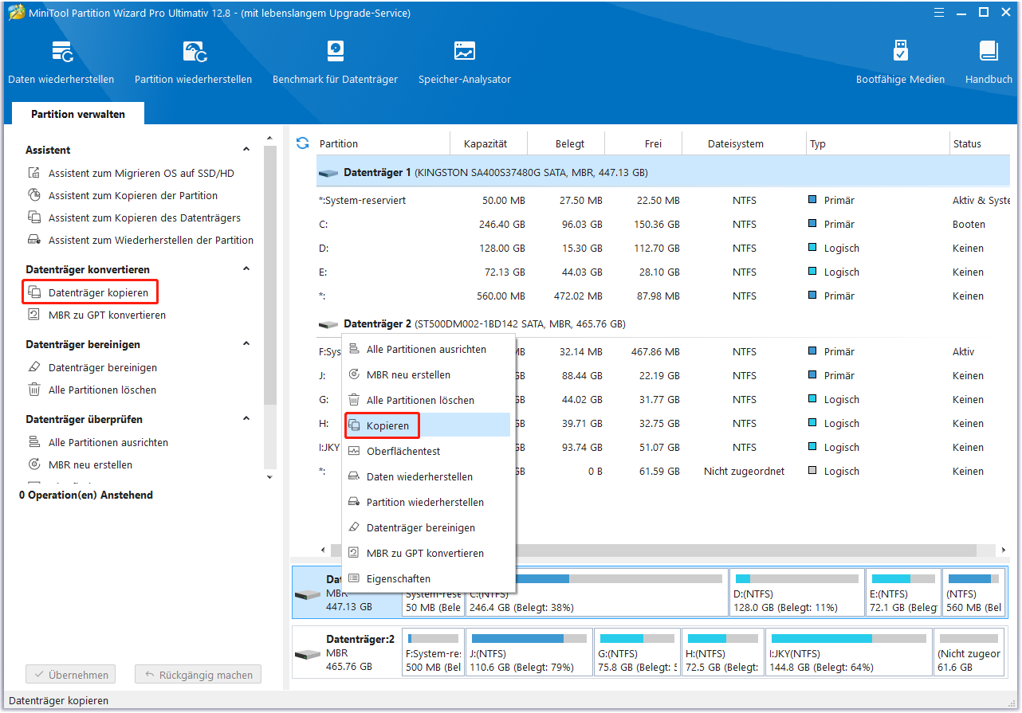
Task: Open Partition wiederherstellen toolbar icon
Action: 194,53
